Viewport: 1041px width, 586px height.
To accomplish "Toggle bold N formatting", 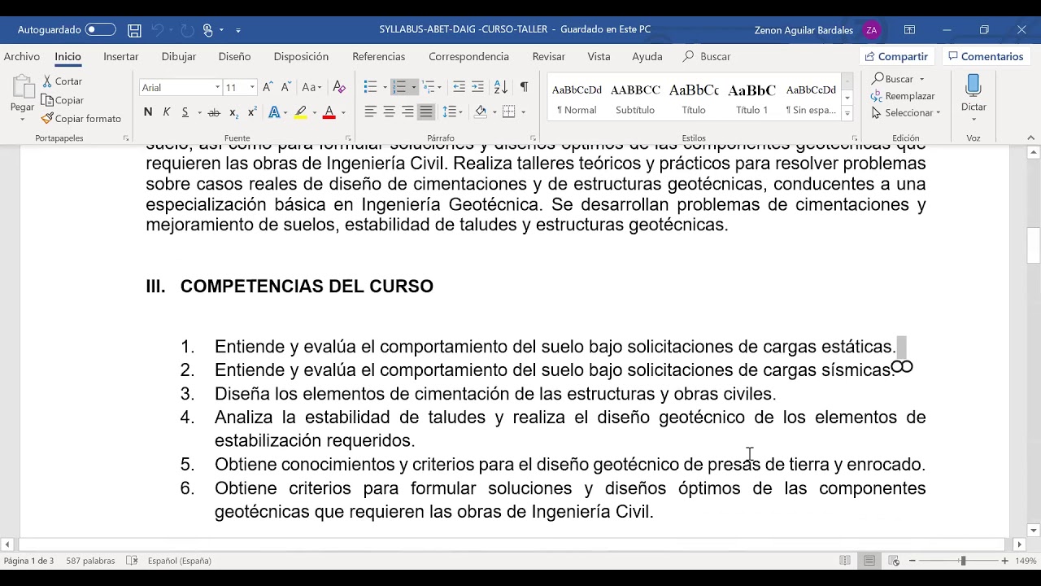I will point(148,112).
